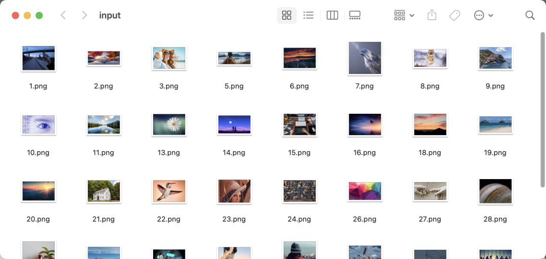This screenshot has height=259, width=546.
Task: Select the 11.png lake reflection thumbnail
Action: (104, 125)
